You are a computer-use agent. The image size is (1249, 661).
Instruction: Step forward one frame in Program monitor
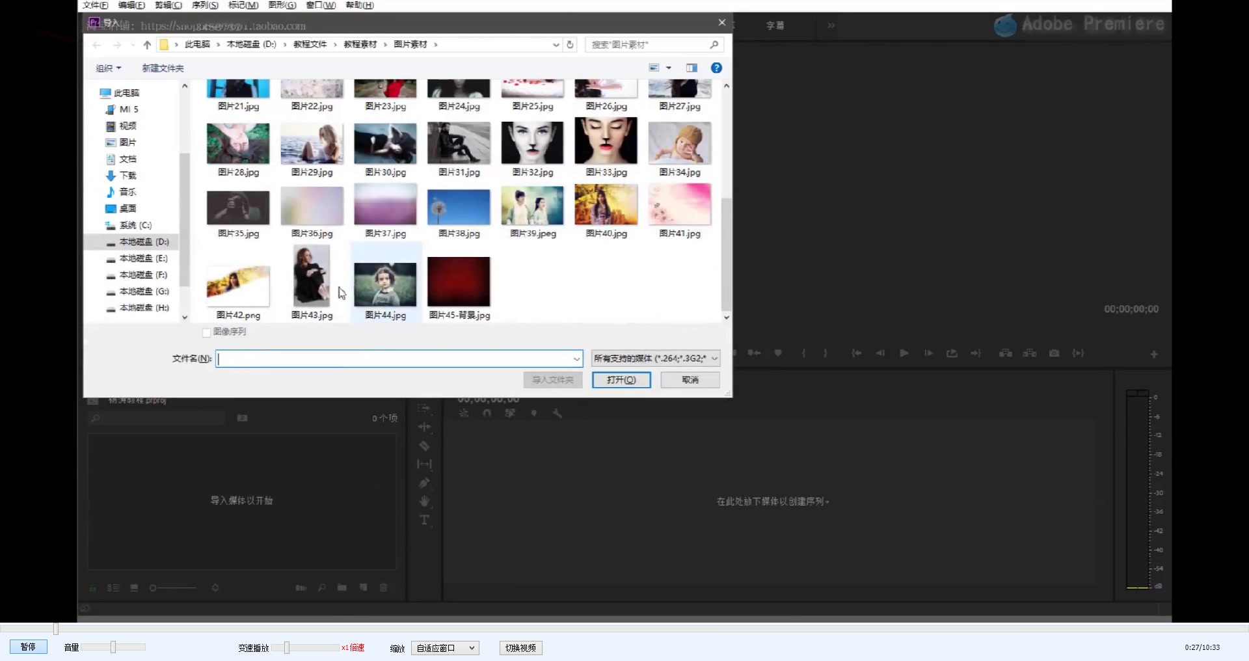(x=929, y=353)
